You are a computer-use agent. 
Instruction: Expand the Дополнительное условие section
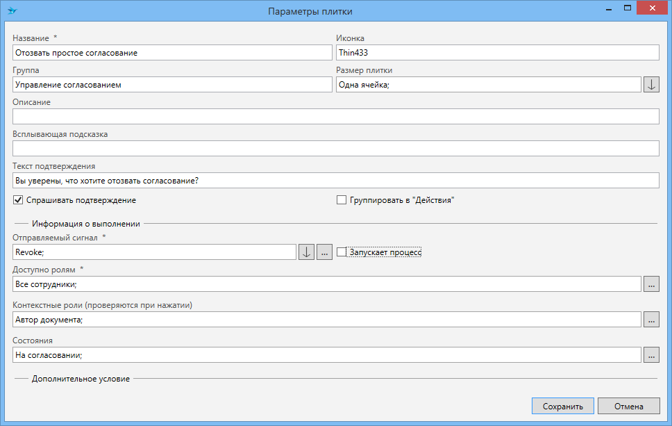pyautogui.click(x=81, y=379)
